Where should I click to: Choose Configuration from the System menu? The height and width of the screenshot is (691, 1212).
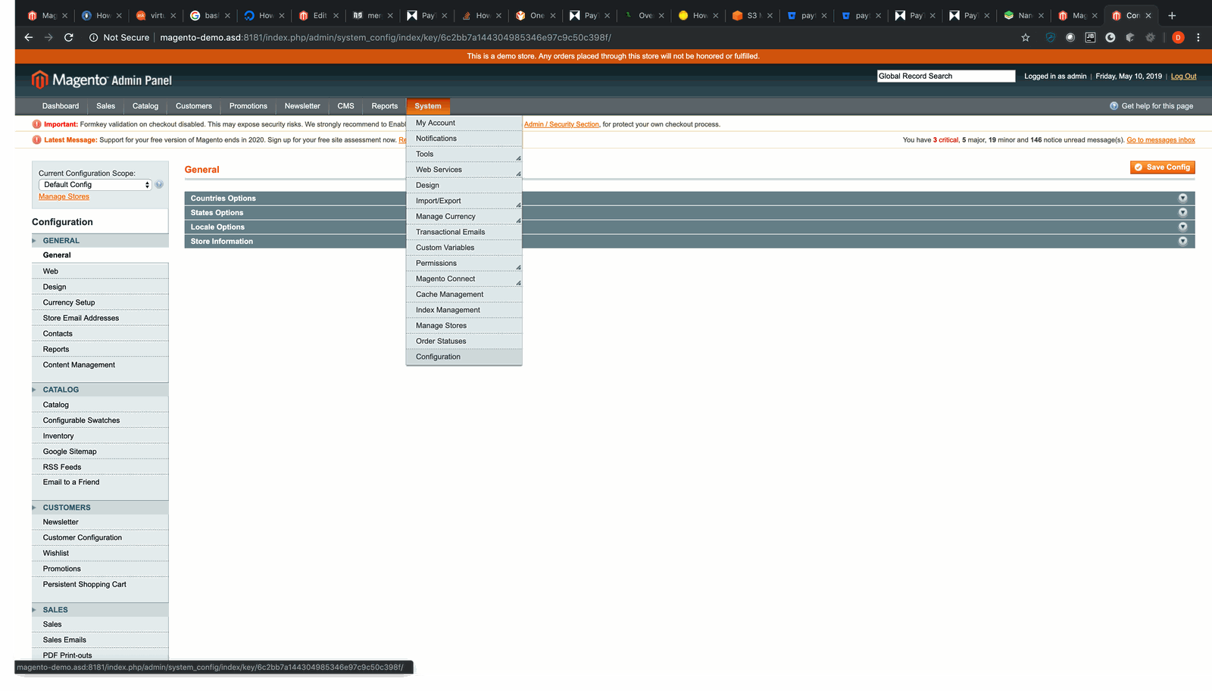click(x=464, y=357)
